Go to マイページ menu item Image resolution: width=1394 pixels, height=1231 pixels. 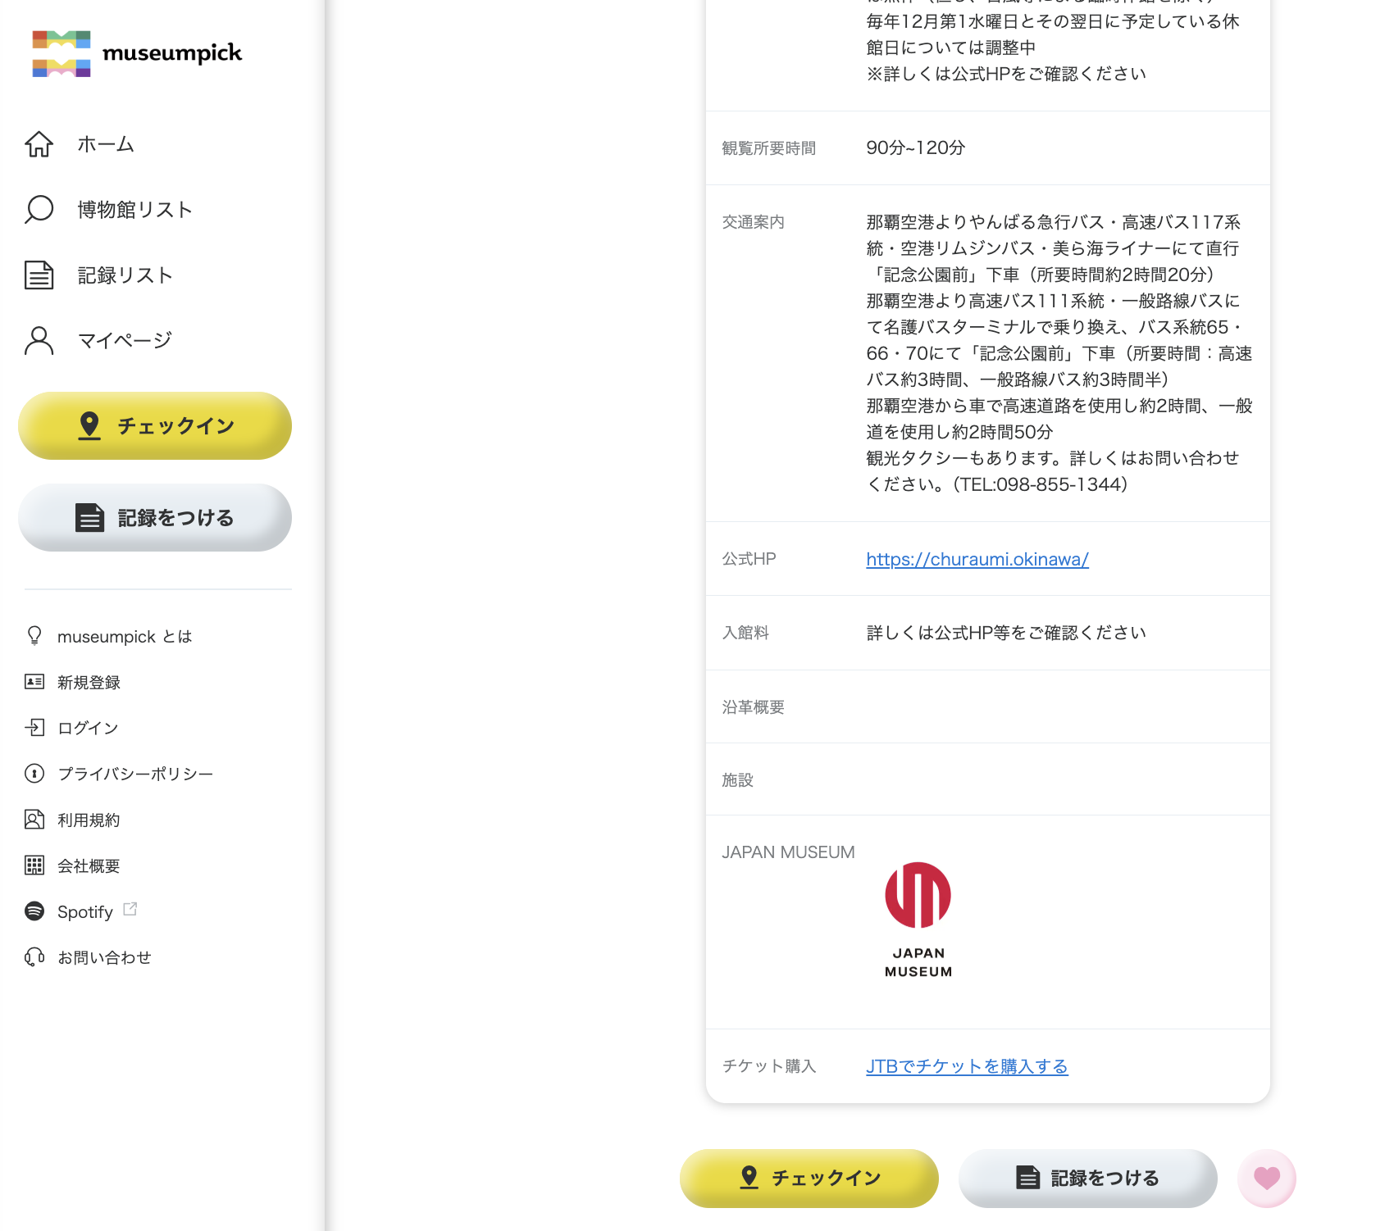tap(125, 341)
